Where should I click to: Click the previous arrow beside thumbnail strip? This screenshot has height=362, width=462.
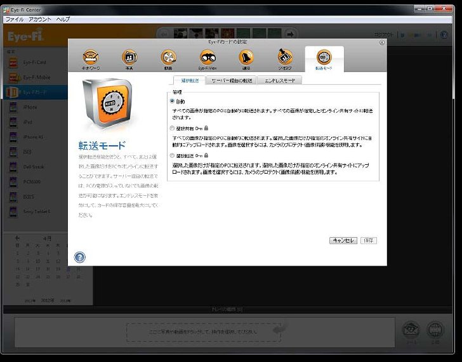click(x=164, y=34)
